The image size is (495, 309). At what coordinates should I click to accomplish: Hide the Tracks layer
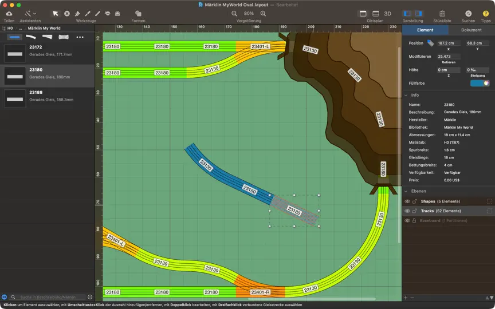[x=407, y=211]
